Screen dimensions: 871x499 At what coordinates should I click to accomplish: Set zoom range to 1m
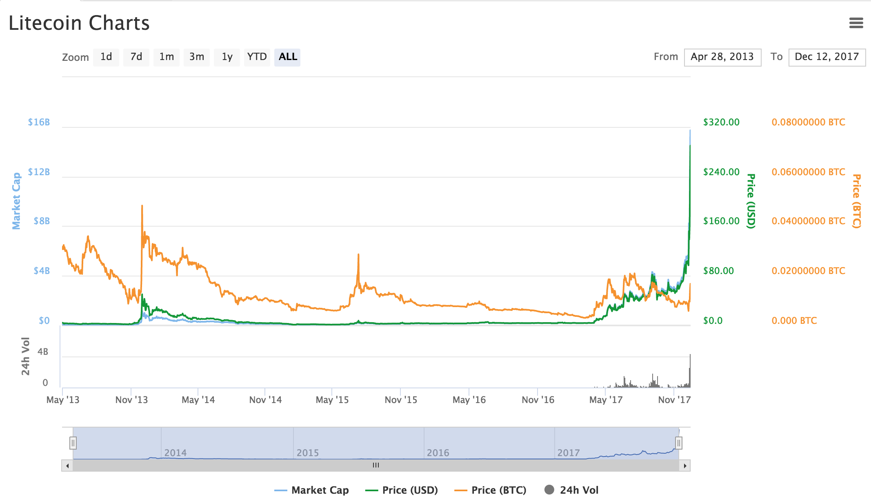tap(167, 57)
